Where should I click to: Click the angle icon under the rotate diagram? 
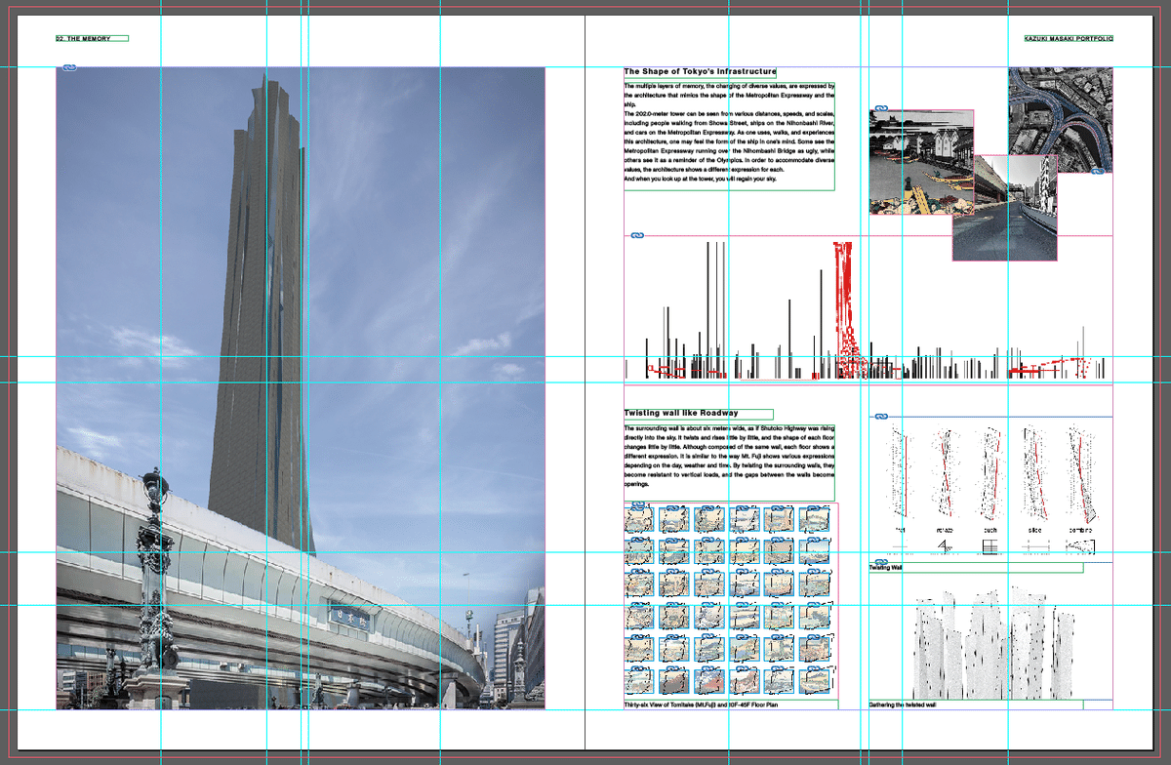coord(944,546)
